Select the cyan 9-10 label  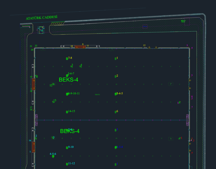(x=71, y=147)
